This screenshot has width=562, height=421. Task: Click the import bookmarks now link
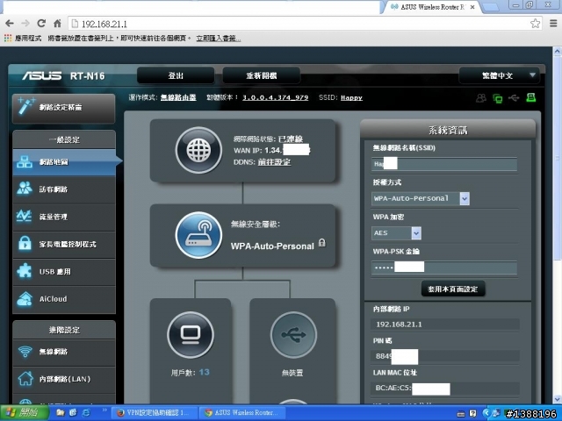219,39
